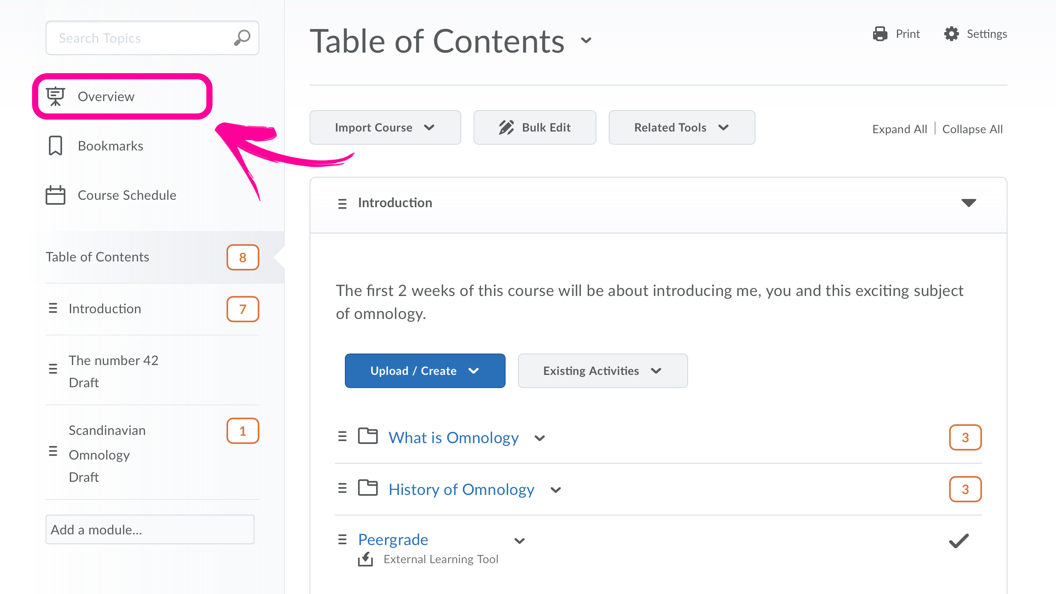Collapse the Introduction module triangle
The height and width of the screenshot is (594, 1056).
pyautogui.click(x=968, y=203)
